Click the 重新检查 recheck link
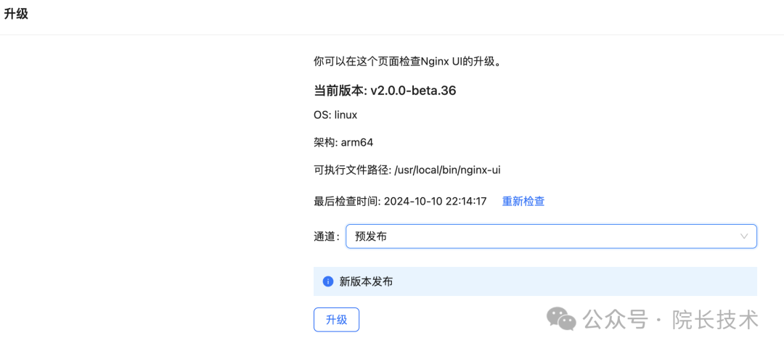Image resolution: width=784 pixels, height=351 pixels. pyautogui.click(x=523, y=201)
